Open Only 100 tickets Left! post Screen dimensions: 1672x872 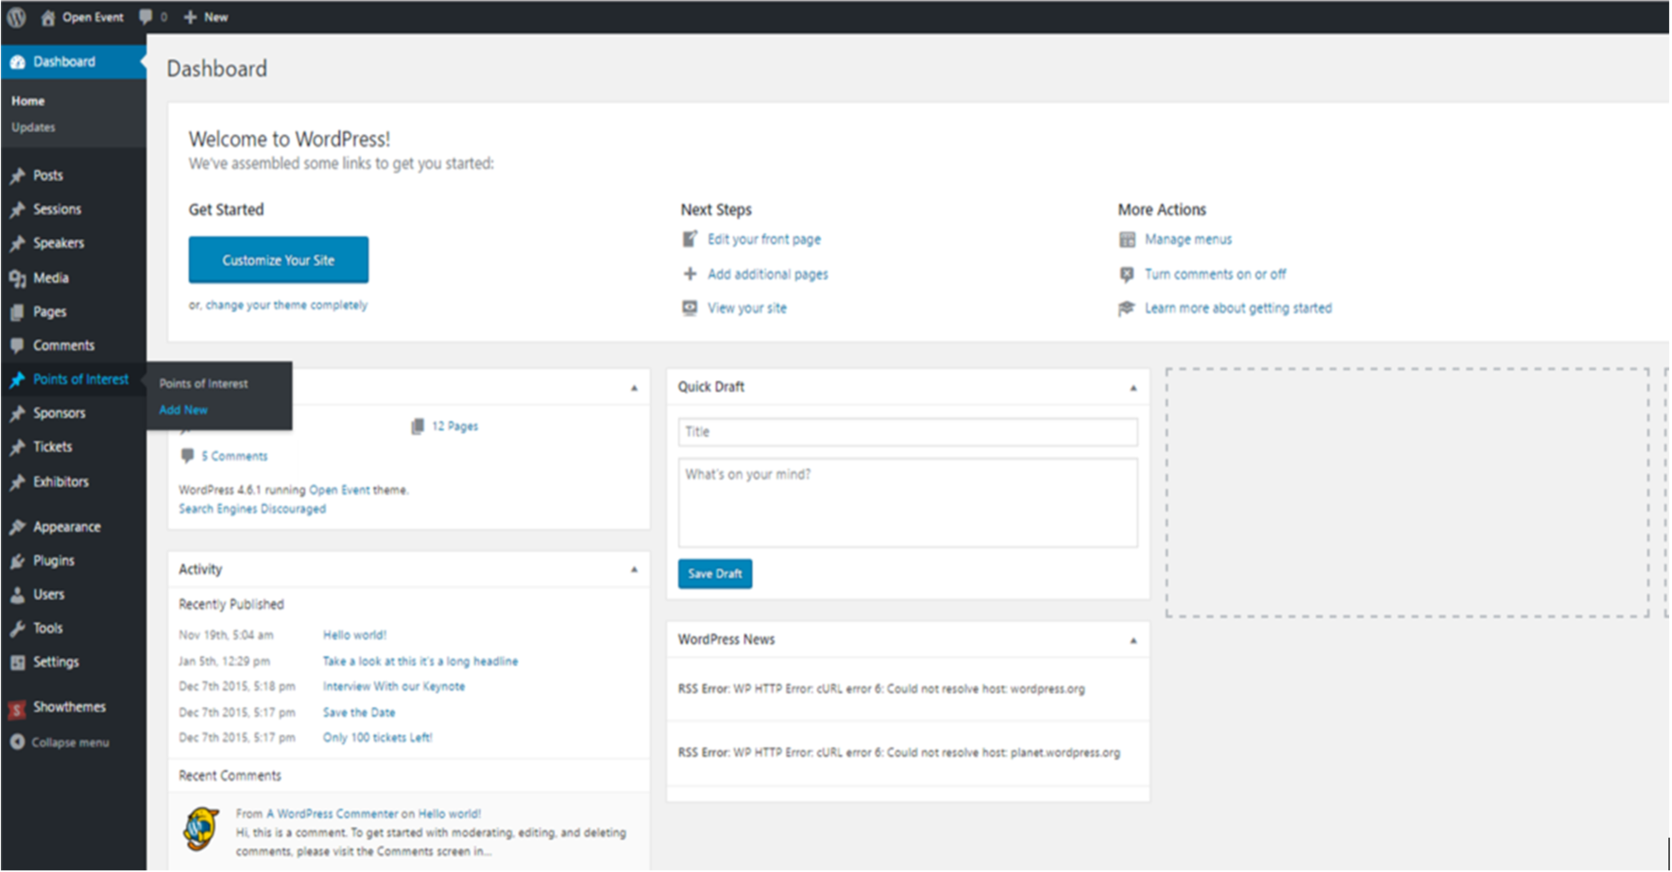[378, 738]
